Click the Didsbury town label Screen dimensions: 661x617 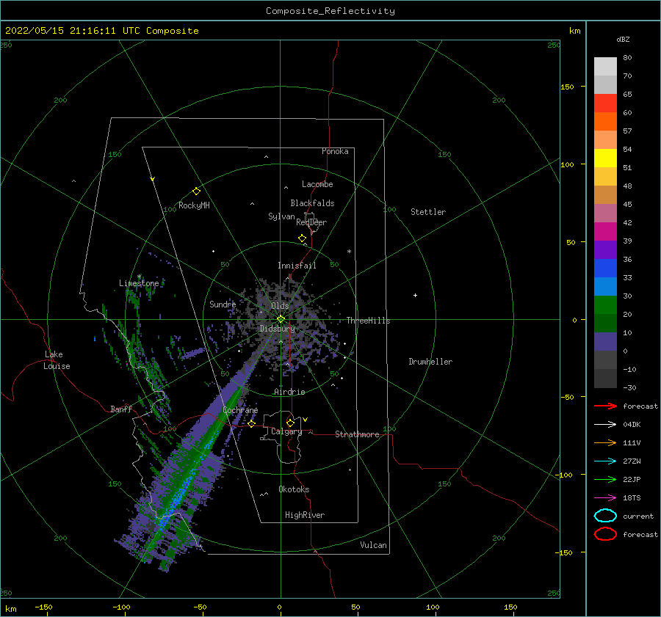(x=277, y=329)
